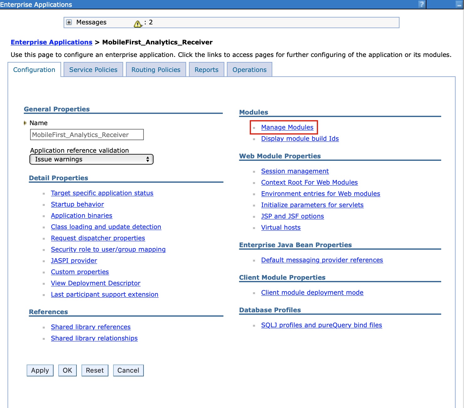Go to the Operations tab
The height and width of the screenshot is (408, 465).
[x=249, y=70]
